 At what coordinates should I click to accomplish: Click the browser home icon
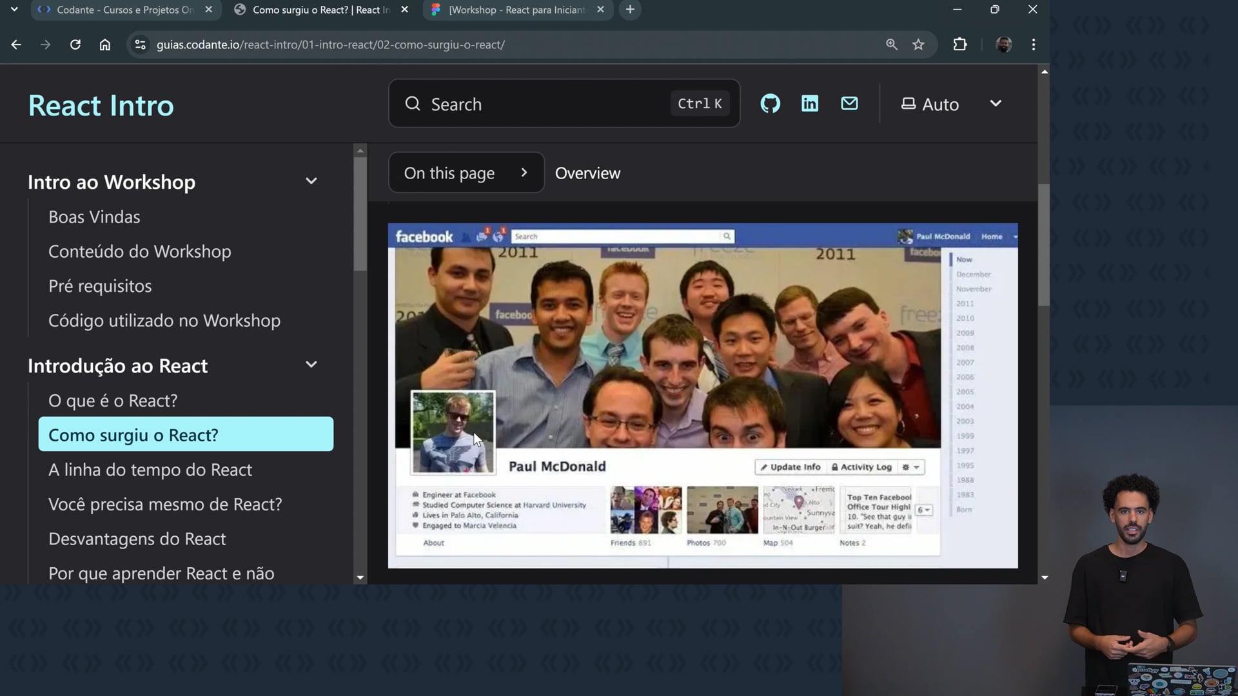[105, 44]
